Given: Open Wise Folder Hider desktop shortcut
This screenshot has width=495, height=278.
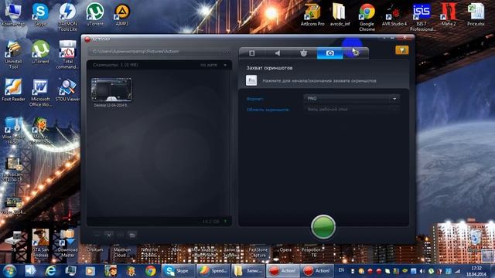Looking at the screenshot, I should [x=13, y=131].
